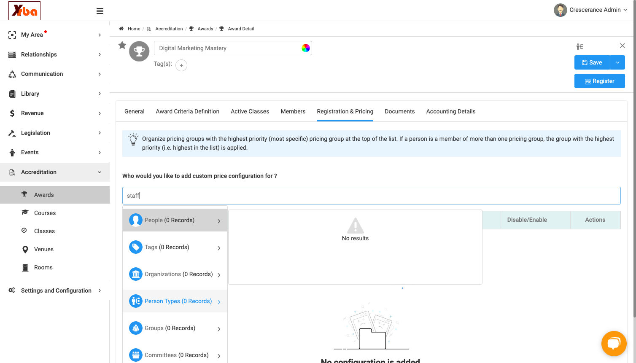Select Organizations (0 Records) category
Viewport: 636px width, 363px height.
coord(175,274)
